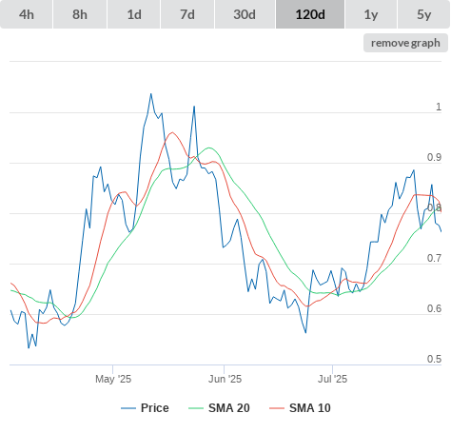
Task: Click the remove graph button
Action: 405,43
